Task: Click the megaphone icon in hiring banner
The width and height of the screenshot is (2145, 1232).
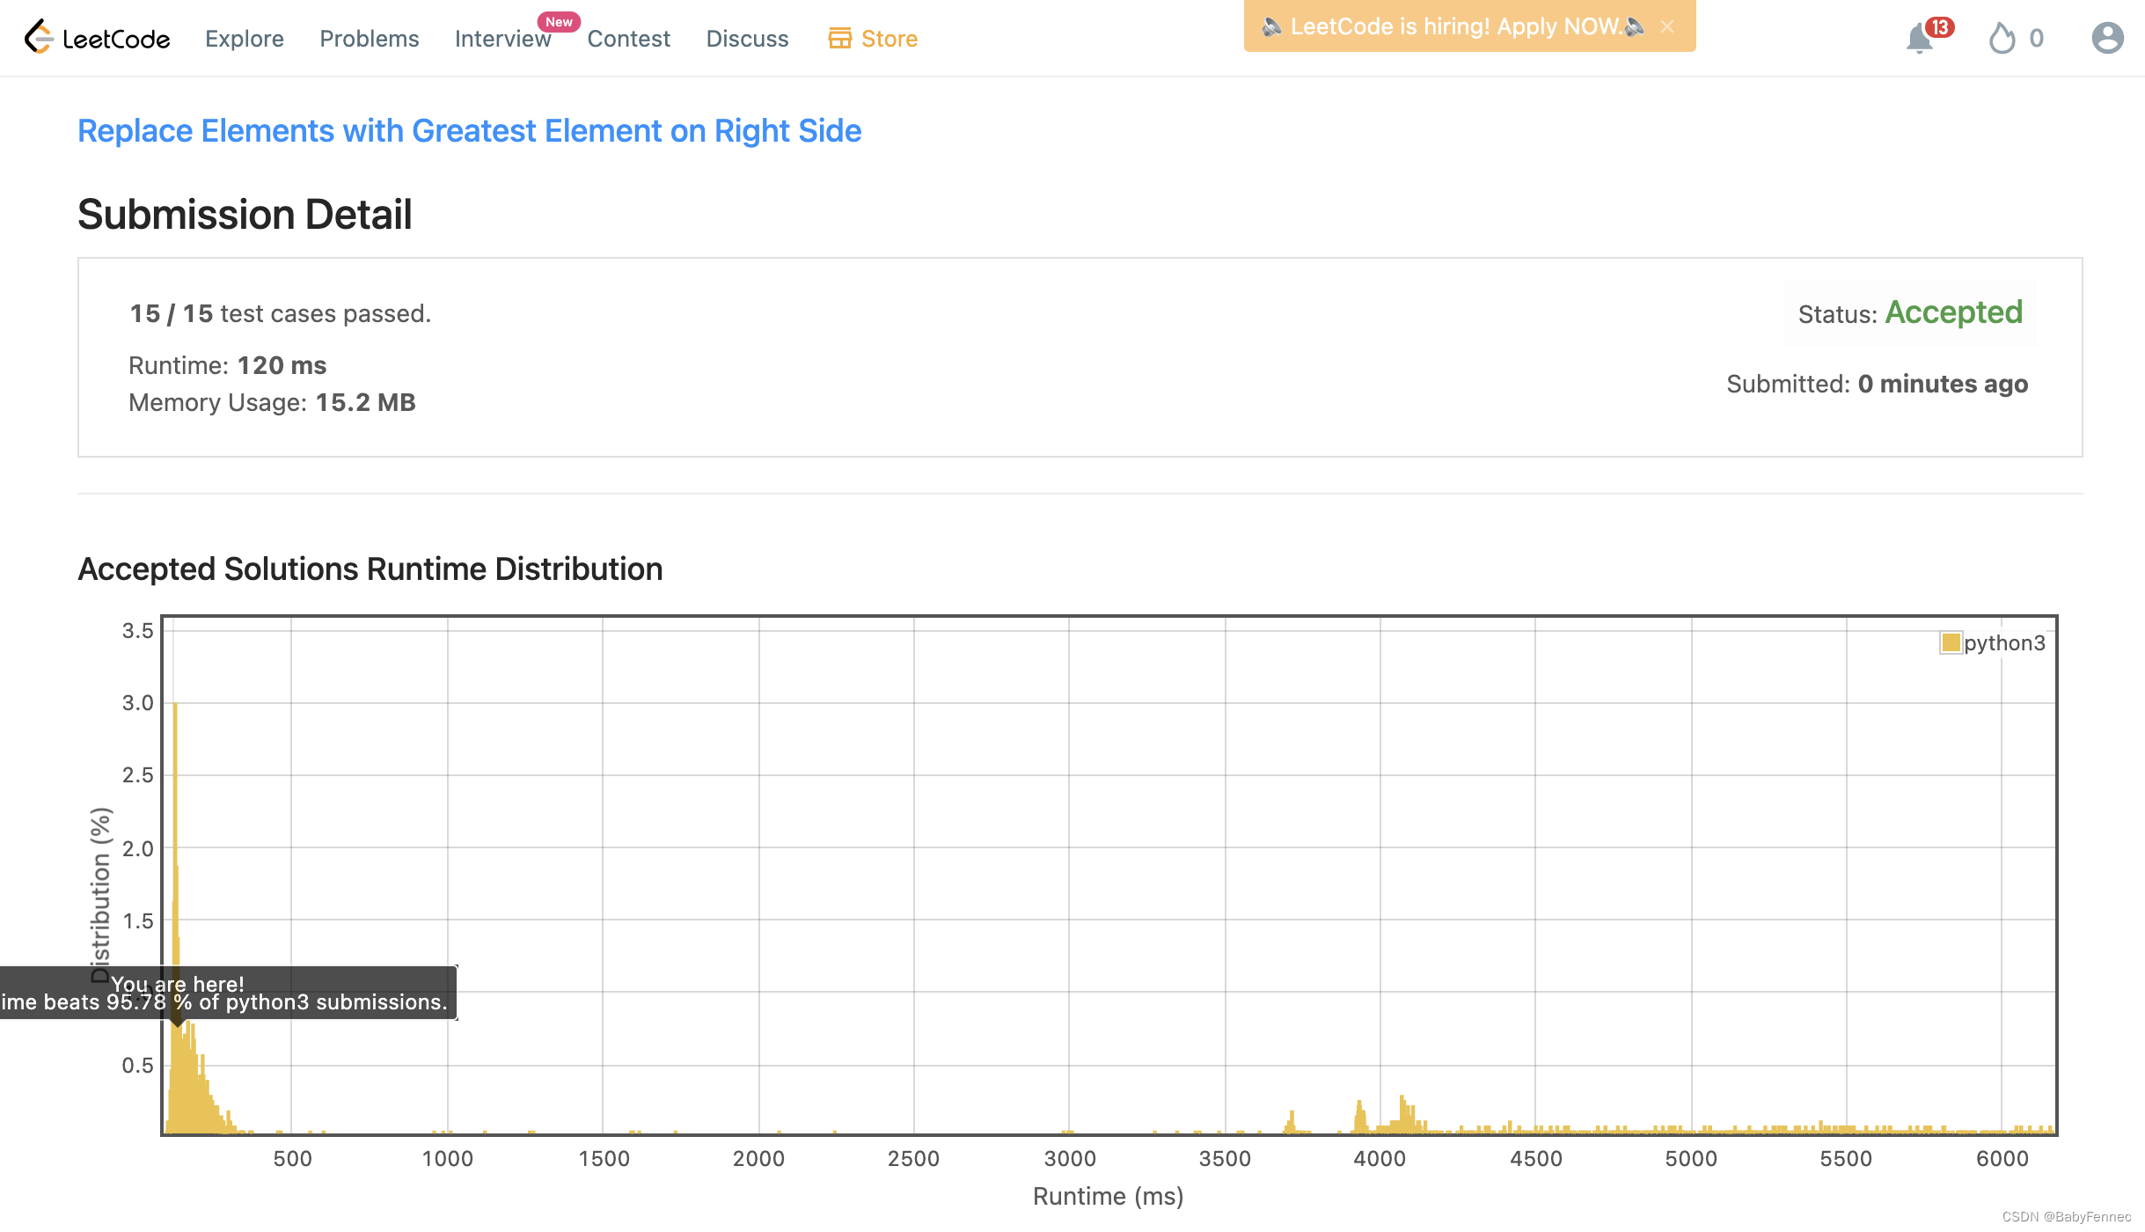Action: pyautogui.click(x=1271, y=26)
